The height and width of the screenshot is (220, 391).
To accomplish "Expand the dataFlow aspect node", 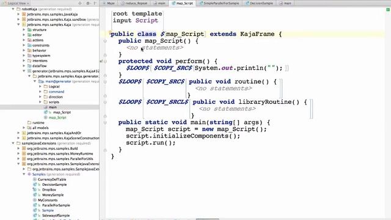I will [x=24, y=66].
